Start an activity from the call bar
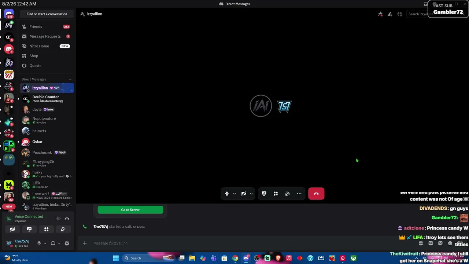This screenshot has height=264, width=469. [x=276, y=194]
